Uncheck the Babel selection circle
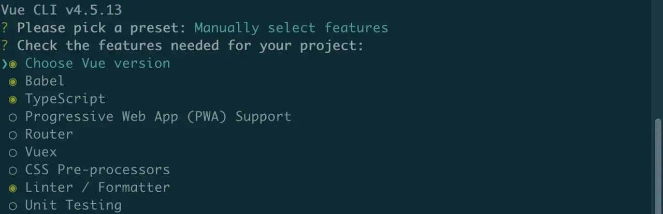Screen dimensions: 663x214 pos(13,81)
